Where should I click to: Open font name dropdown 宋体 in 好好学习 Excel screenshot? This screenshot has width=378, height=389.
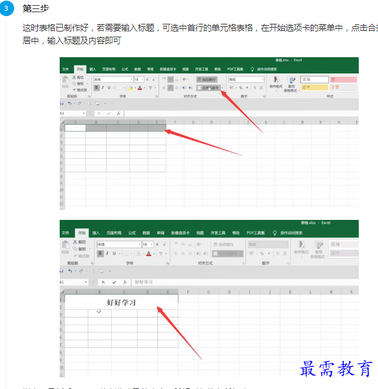tap(140, 244)
